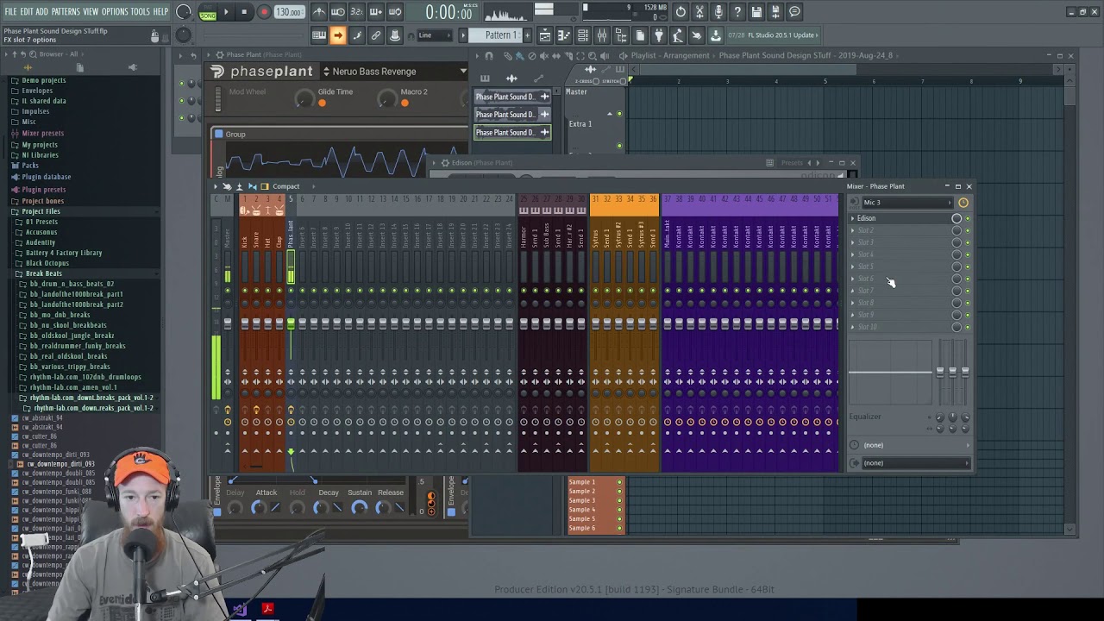Toggle the Slot 5 enable LED
1104x621 pixels.
point(968,267)
